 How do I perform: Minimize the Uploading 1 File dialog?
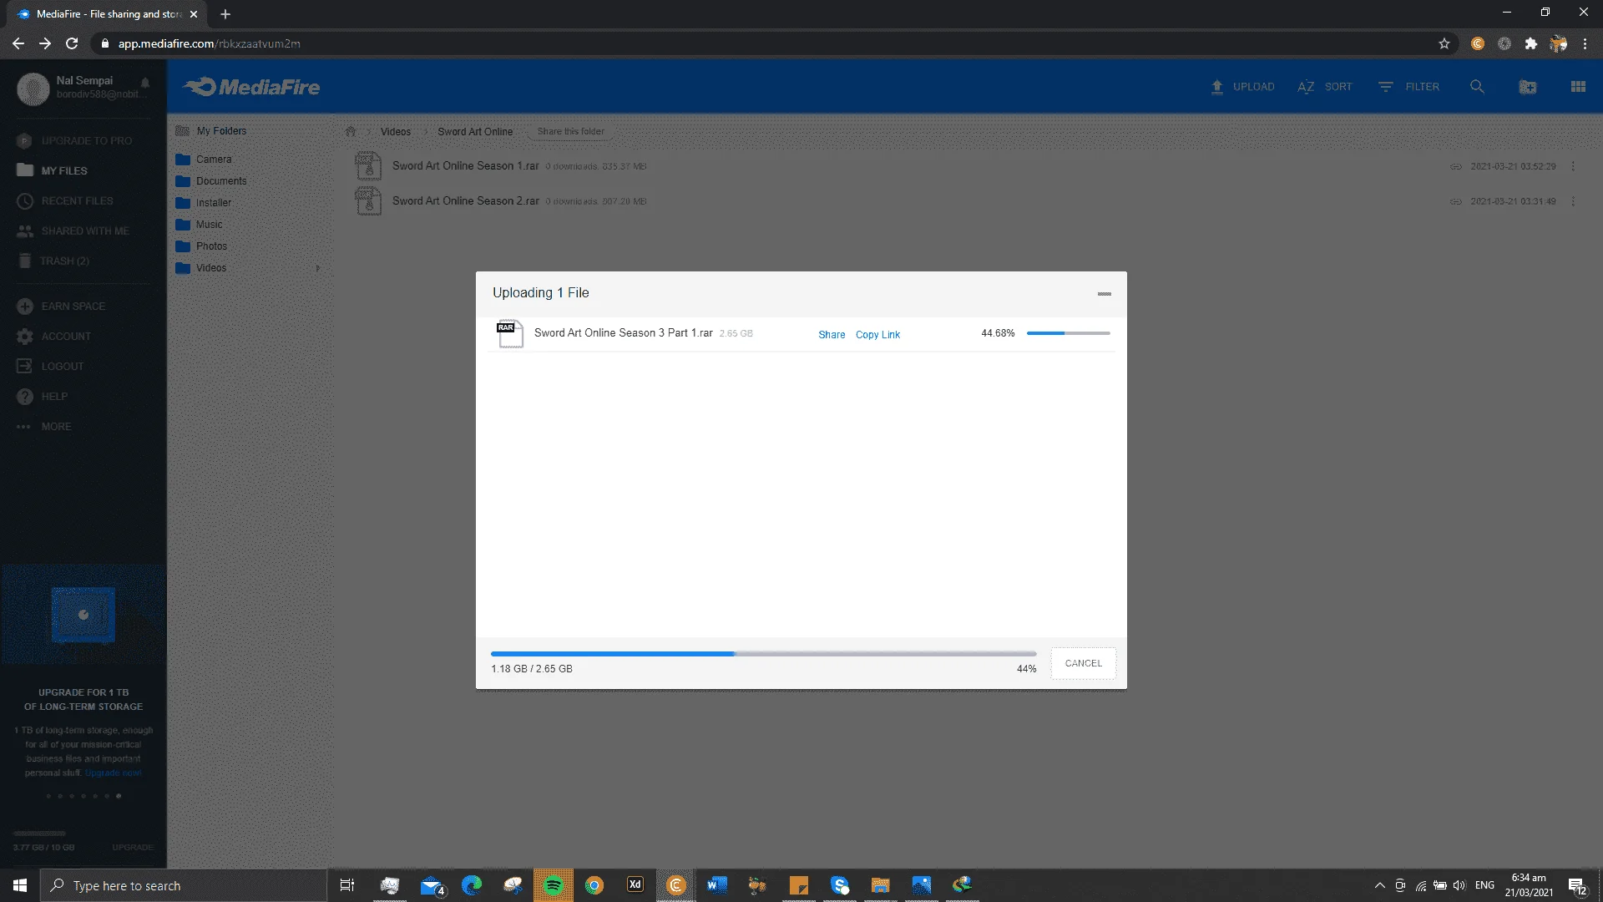point(1104,294)
